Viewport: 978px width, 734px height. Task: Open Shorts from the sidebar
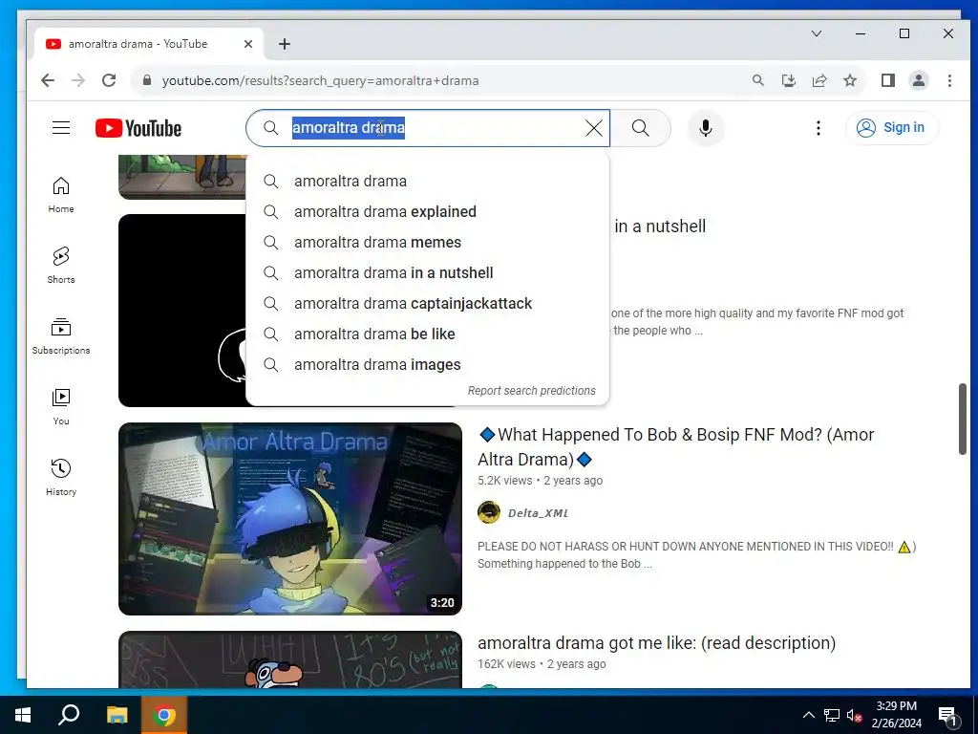(x=61, y=266)
